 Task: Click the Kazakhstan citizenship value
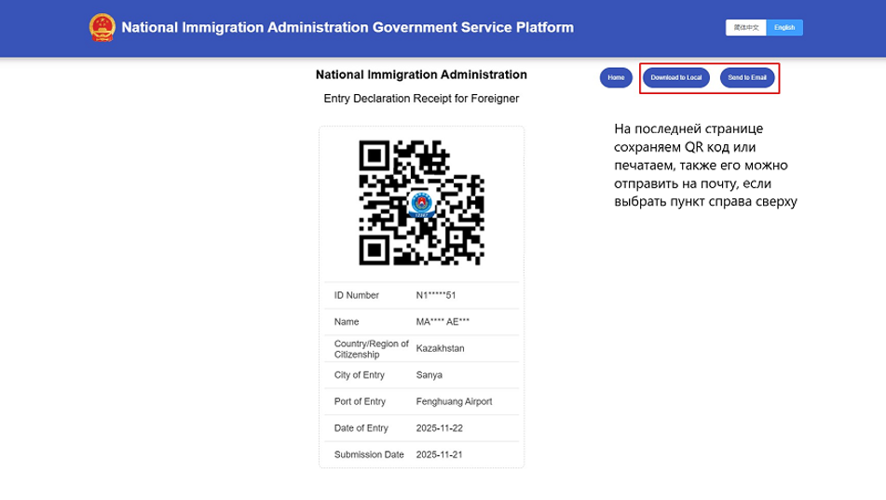point(440,348)
